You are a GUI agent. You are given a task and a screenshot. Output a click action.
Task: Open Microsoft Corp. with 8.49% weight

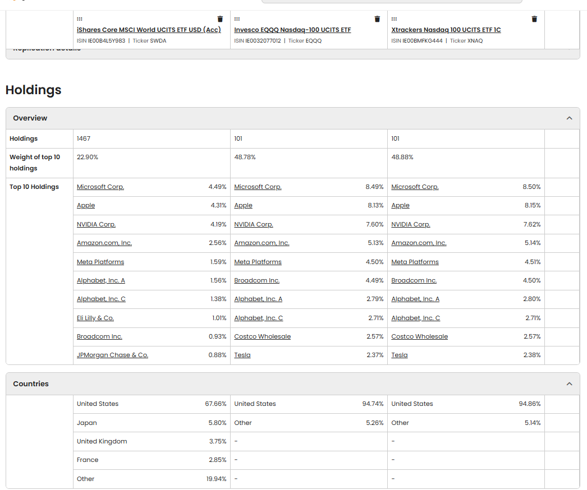[258, 187]
